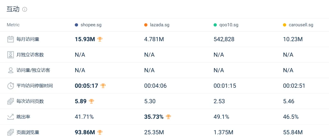Select the 4.781M monthly visits value
Viewport: 329px width, 139px height.
(154, 39)
